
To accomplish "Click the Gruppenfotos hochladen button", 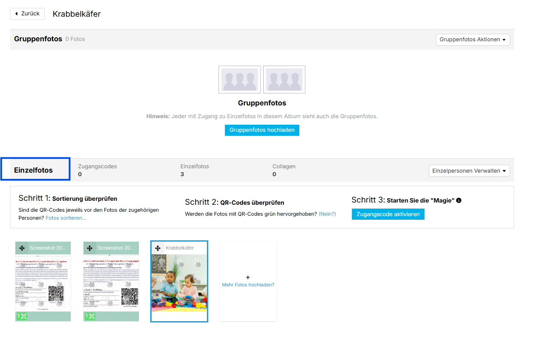I will pos(262,130).
